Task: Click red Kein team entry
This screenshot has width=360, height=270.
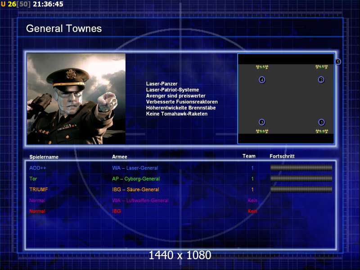Action: click(252, 211)
